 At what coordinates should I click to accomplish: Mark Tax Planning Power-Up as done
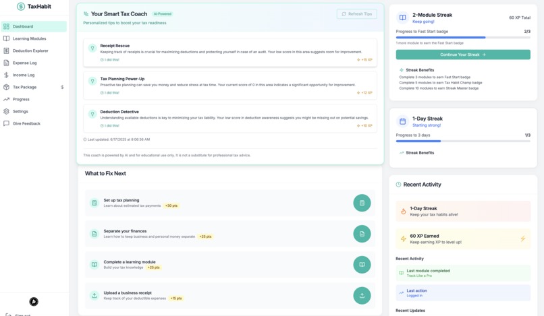click(109, 92)
